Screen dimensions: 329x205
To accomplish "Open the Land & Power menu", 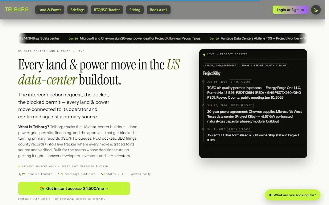I will [x=50, y=10].
